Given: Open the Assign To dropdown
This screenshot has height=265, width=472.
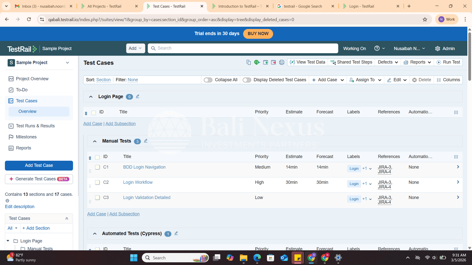Looking at the screenshot, I should click(365, 80).
